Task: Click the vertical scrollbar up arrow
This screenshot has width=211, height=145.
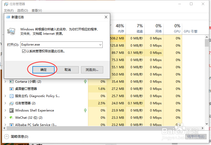Action: tap(207, 37)
